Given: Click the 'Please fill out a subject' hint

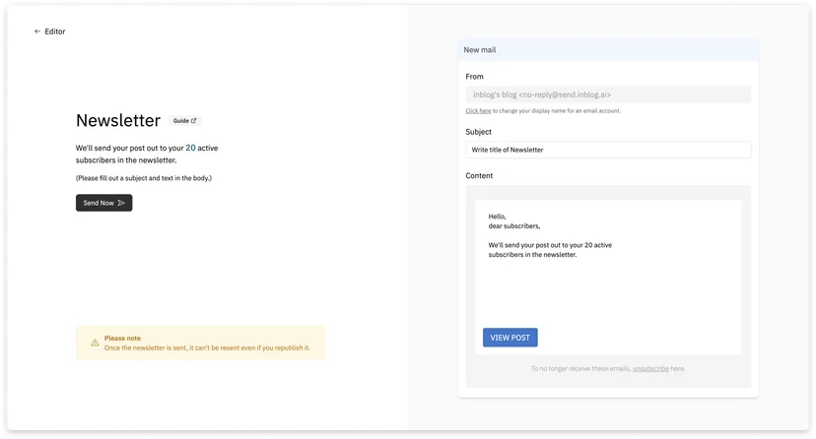Looking at the screenshot, I should 144,178.
